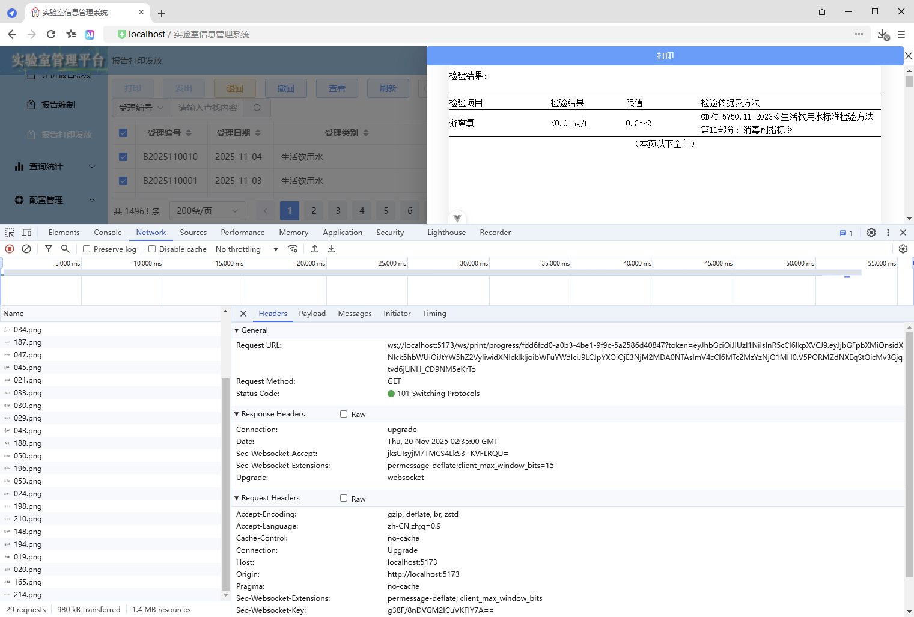Open the No throttling dropdown

247,249
